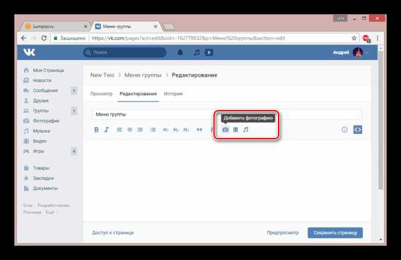Switch to the История tab
Viewport: 401px width, 260px height.
pyautogui.click(x=173, y=93)
